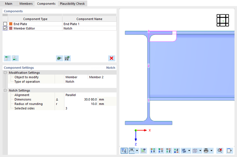
Task: Open the wireframe cube dropdown arrow
Action: point(200,151)
